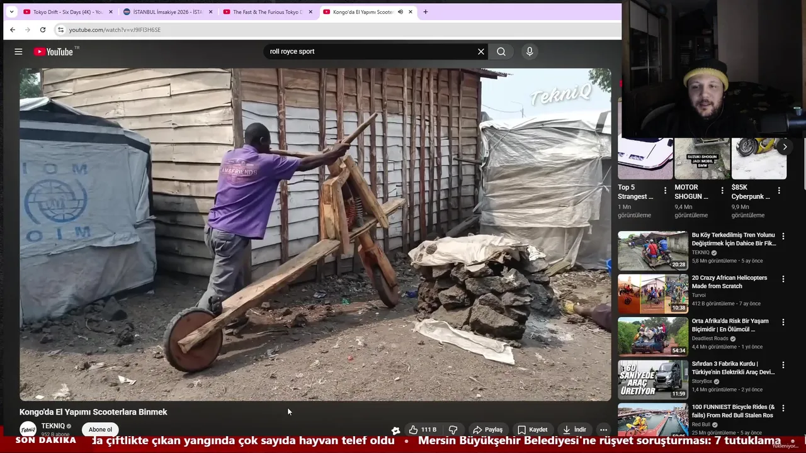Open the $85K Cyberpunk card thumbnail
Viewport: 806px width, 453px height.
point(759,159)
